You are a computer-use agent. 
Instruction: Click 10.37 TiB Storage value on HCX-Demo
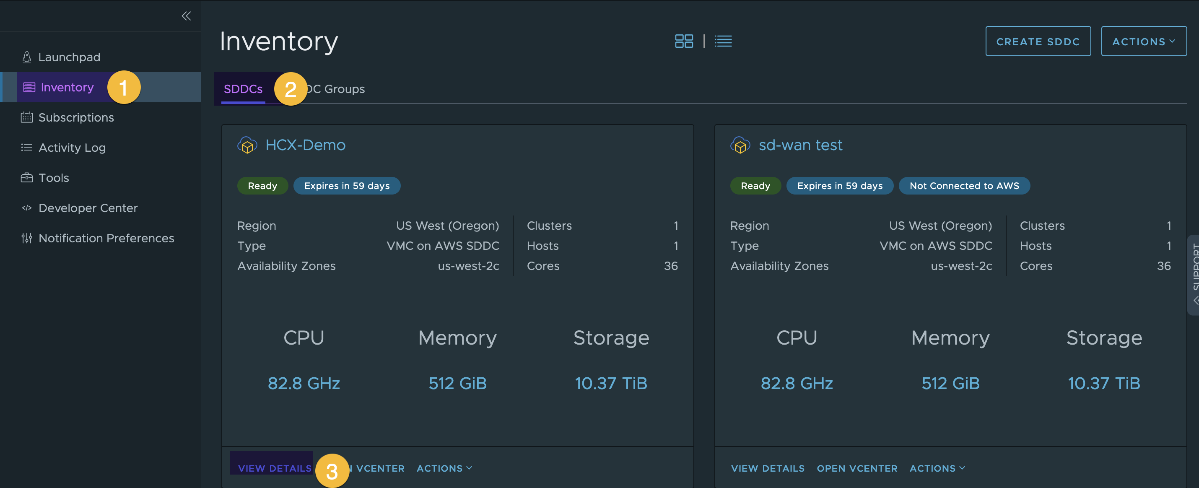click(611, 383)
